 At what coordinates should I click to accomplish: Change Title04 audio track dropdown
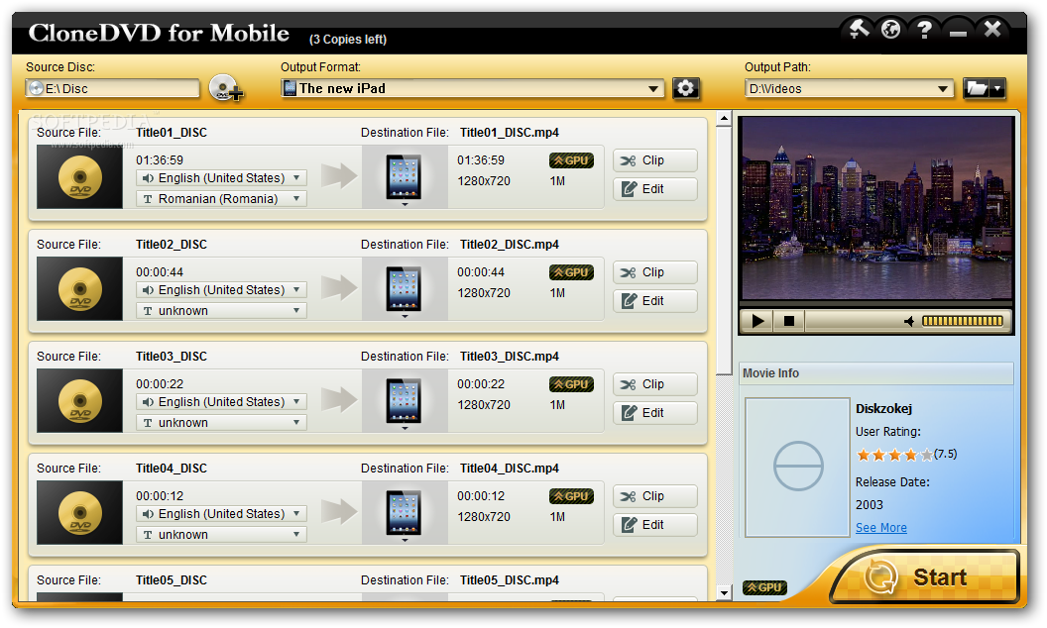click(x=222, y=514)
